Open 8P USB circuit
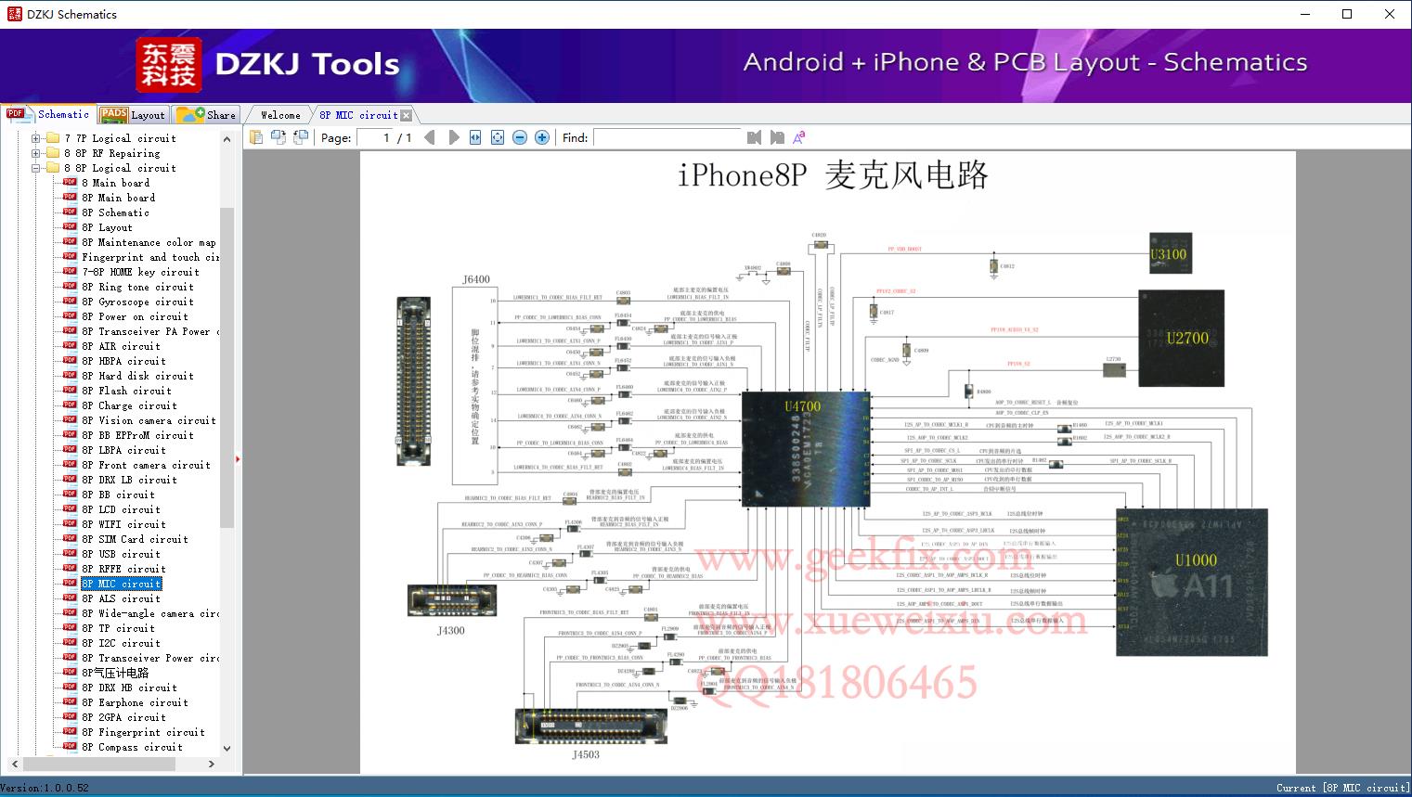The width and height of the screenshot is (1412, 797). click(x=121, y=554)
